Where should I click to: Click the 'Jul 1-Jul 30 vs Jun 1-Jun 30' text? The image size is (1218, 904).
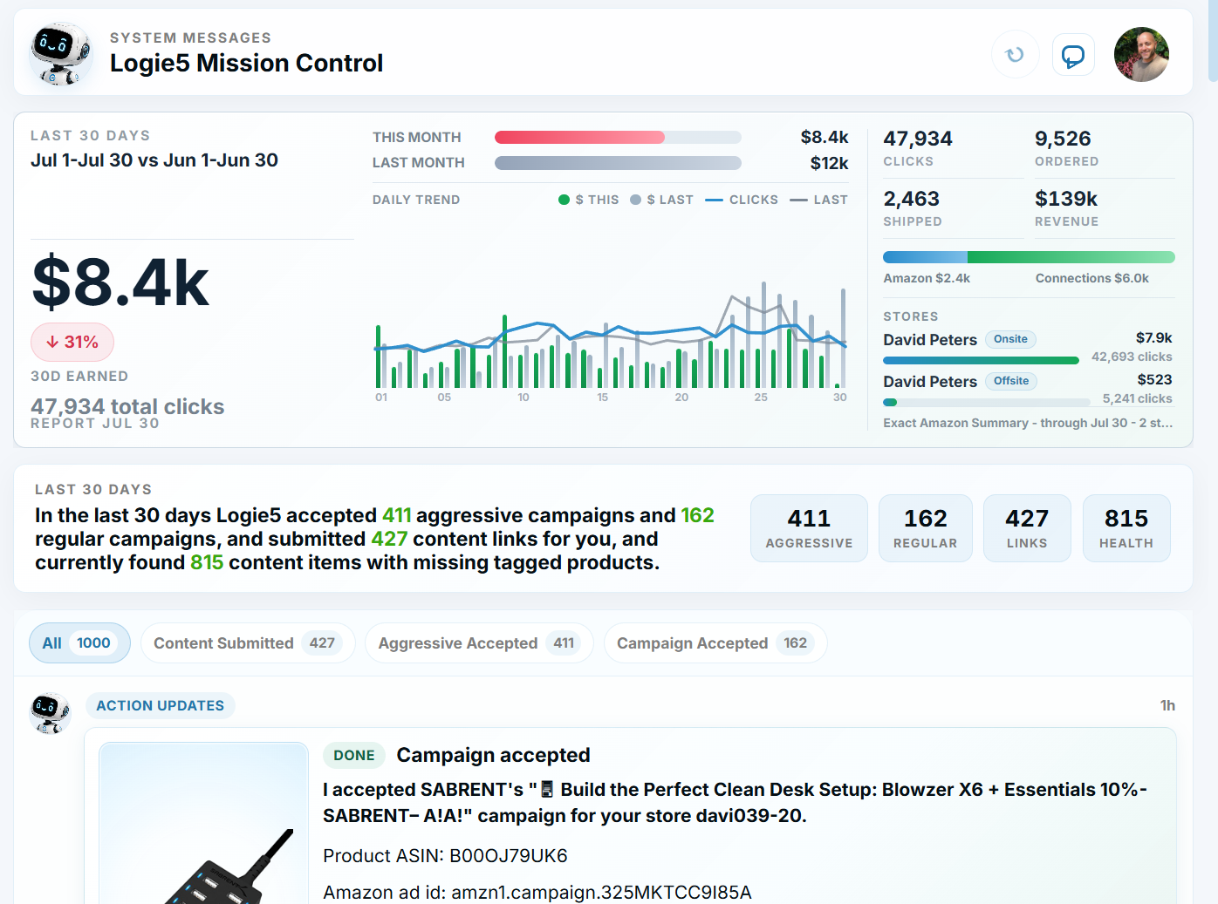154,160
